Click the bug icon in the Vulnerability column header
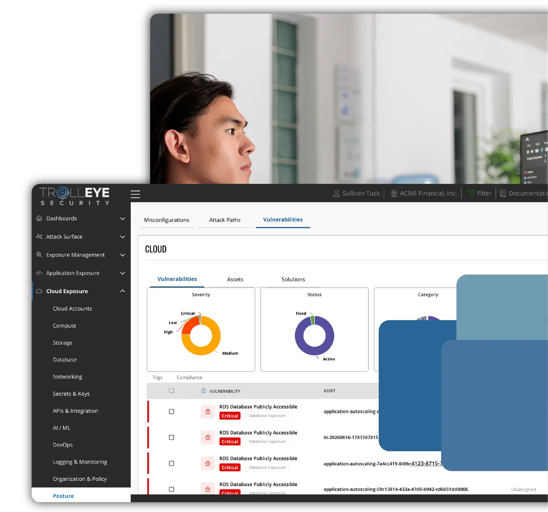 [204, 391]
